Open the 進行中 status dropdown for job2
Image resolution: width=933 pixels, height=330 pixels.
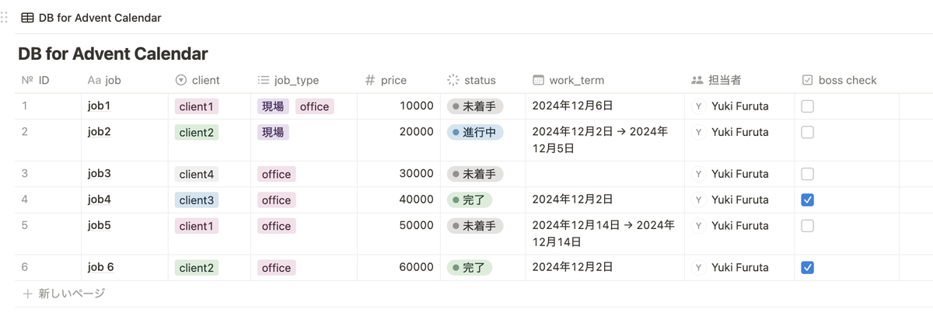coord(475,132)
